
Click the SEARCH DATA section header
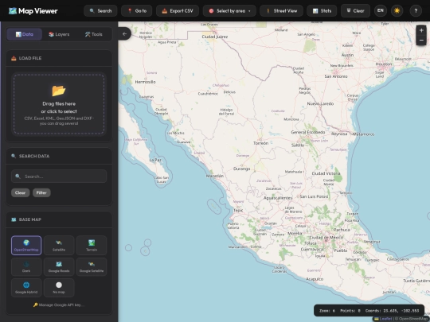click(x=59, y=156)
